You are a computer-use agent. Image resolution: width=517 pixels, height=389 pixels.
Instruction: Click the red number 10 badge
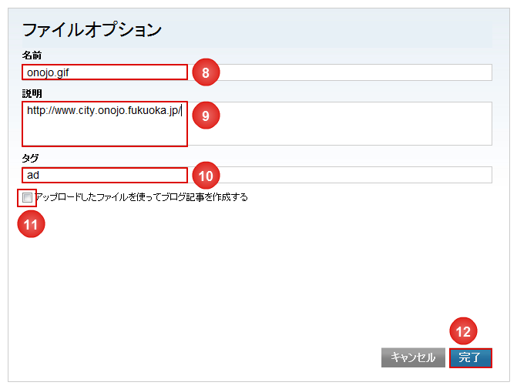pos(206,176)
